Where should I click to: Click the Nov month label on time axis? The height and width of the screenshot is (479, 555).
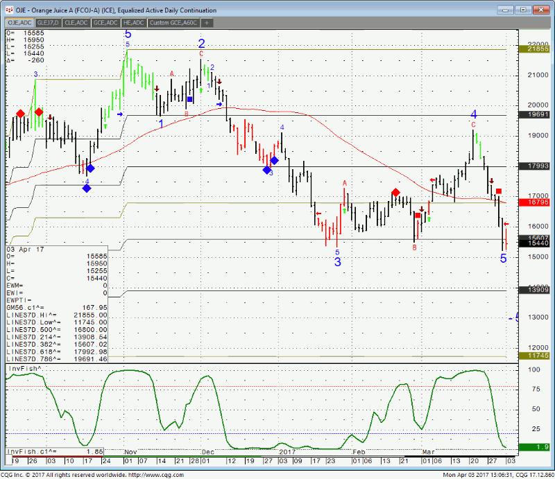point(130,452)
